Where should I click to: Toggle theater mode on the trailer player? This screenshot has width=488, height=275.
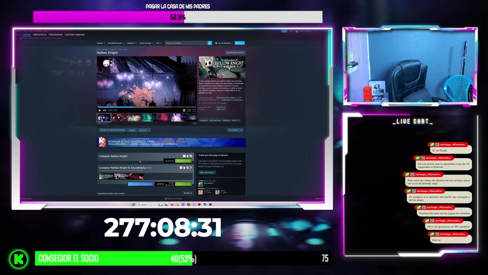[x=189, y=110]
